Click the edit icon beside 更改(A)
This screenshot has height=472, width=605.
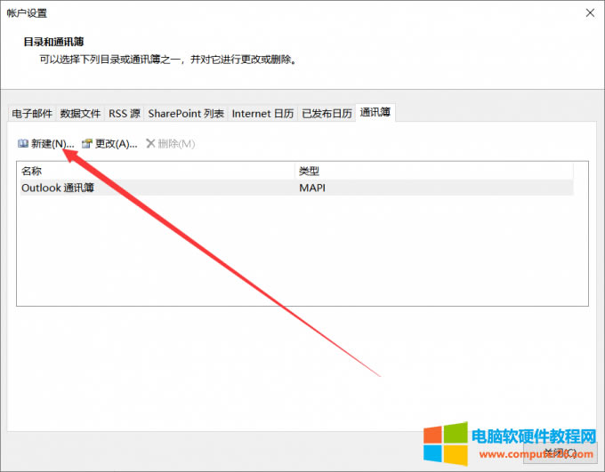click(87, 144)
